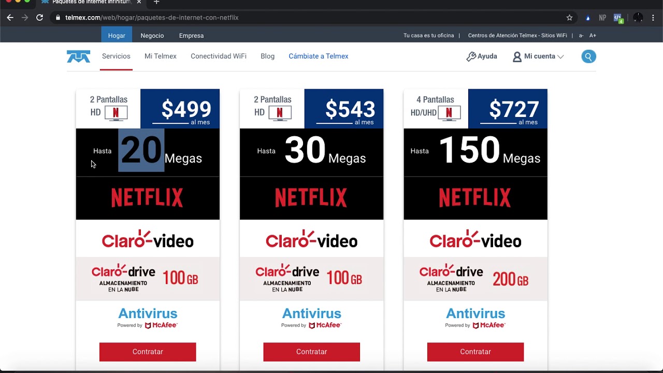Screen dimensions: 663x373
Task: Follow the Cámbiate a Telmex link
Action: tap(319, 56)
